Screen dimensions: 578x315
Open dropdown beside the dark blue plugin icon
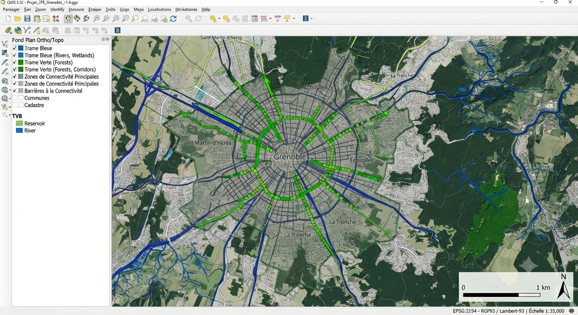[x=312, y=18]
